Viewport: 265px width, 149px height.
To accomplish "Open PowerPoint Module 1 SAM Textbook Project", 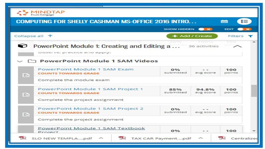I will (x=91, y=129).
